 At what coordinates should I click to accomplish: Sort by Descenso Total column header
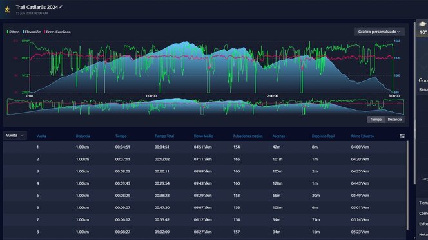pyautogui.click(x=323, y=136)
